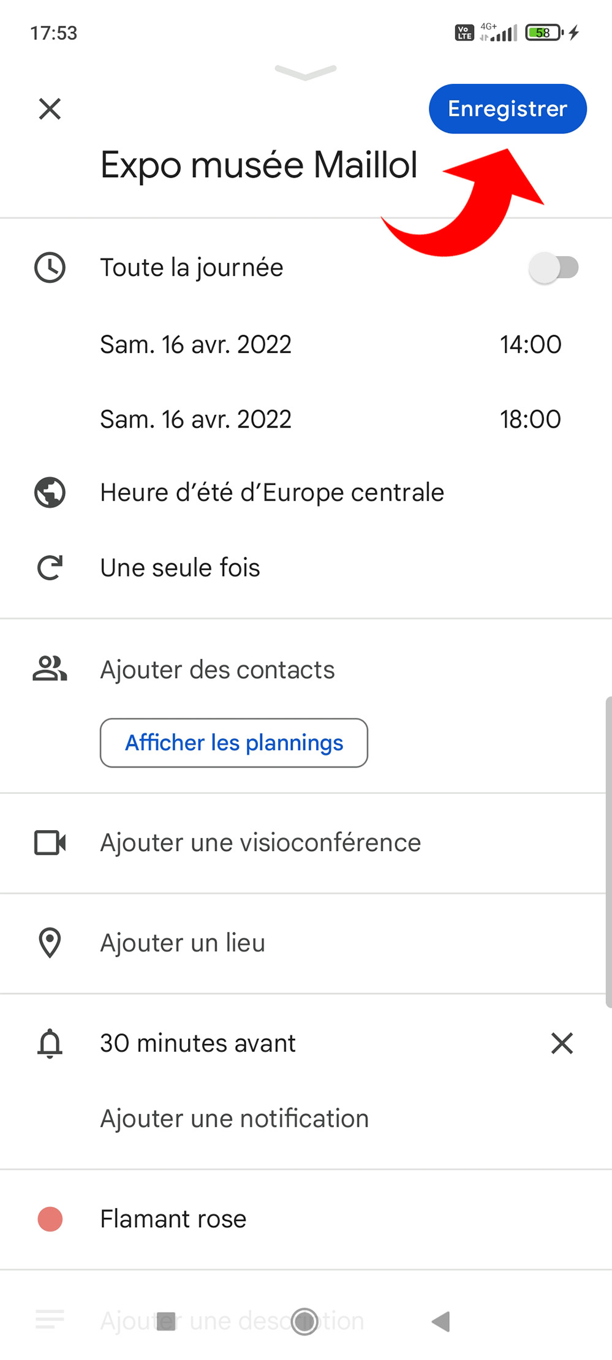Viewport: 612px width, 1360px height.
Task: Edit the event title Expo musée Maillol
Action: tap(259, 165)
